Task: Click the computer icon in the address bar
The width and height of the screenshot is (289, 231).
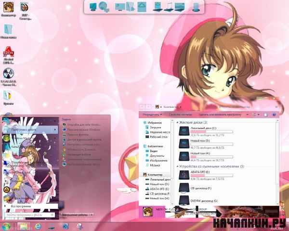Action: [x=157, y=107]
